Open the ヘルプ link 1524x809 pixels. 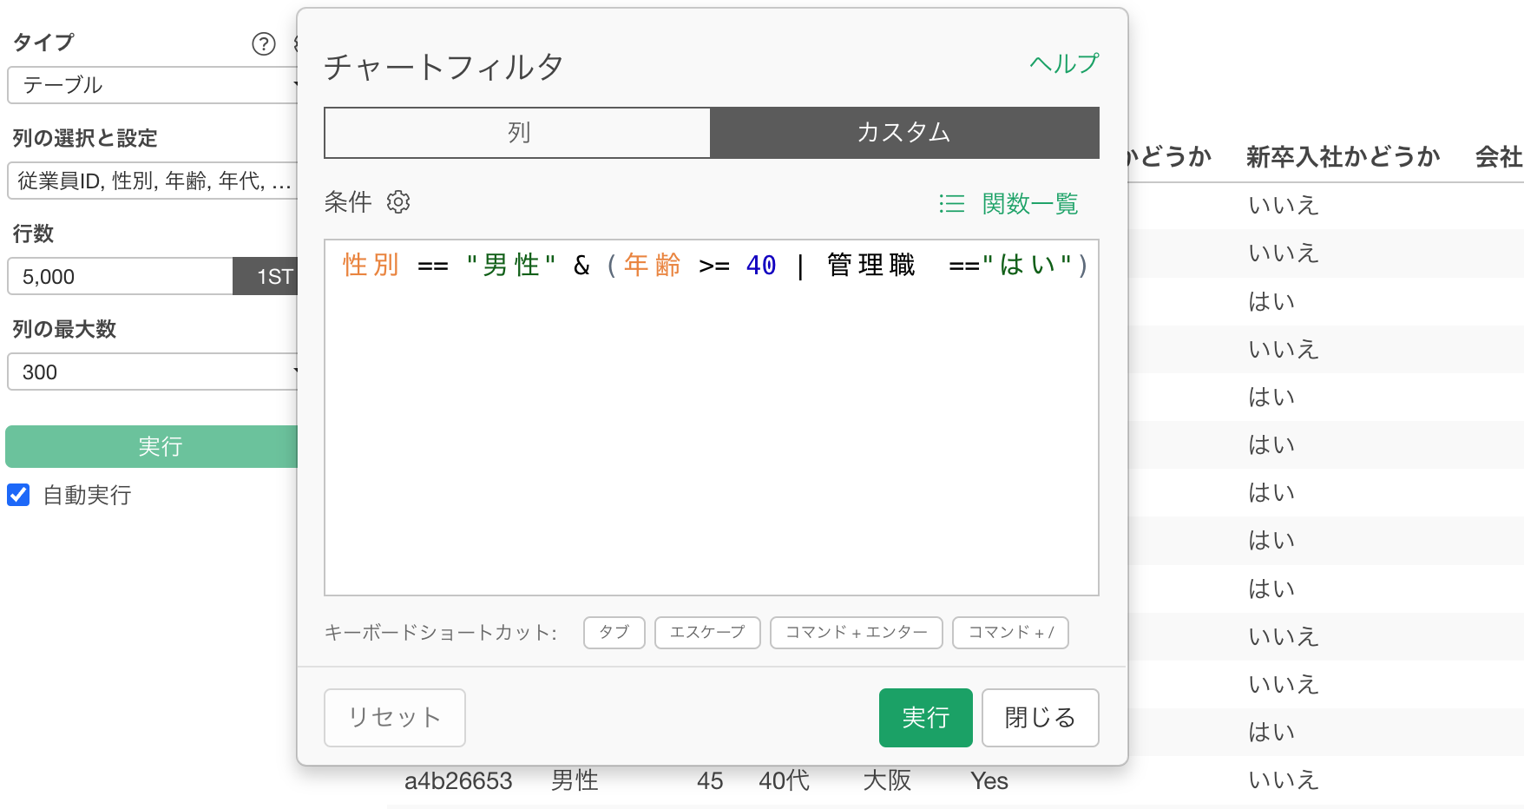pos(1064,63)
